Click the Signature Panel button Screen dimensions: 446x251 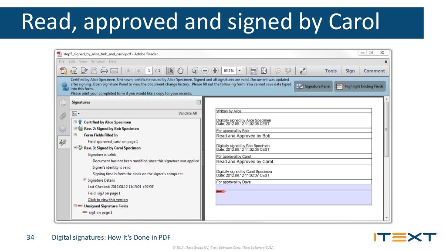(x=313, y=86)
